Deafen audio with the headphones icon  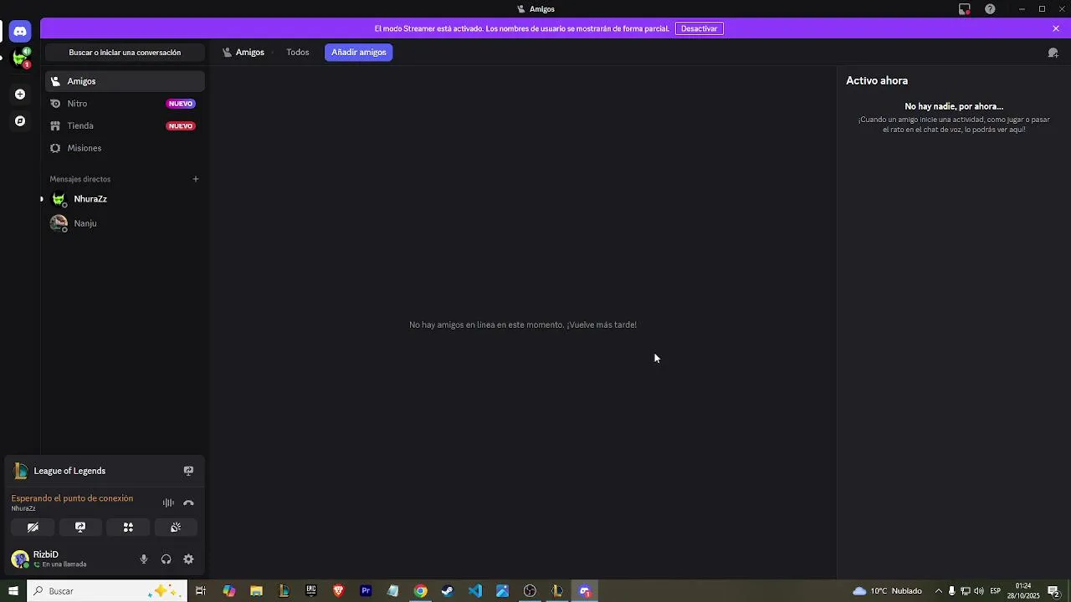click(x=166, y=559)
